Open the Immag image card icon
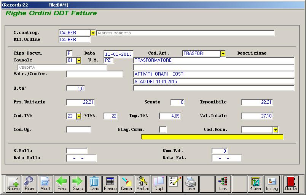The image size is (306, 195). (272, 184)
